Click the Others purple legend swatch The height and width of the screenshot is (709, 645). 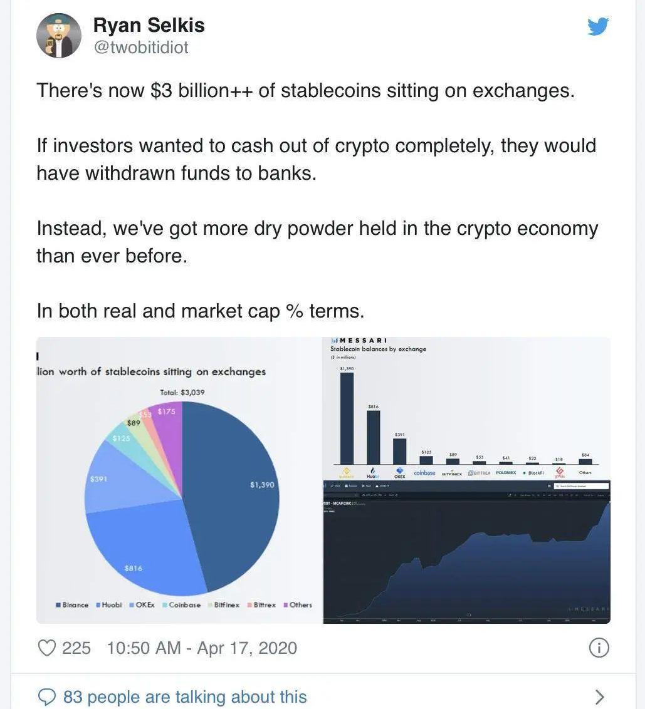285,605
